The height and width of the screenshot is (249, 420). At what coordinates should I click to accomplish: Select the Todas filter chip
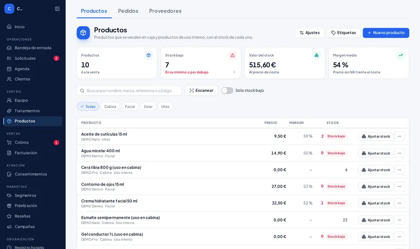click(88, 106)
